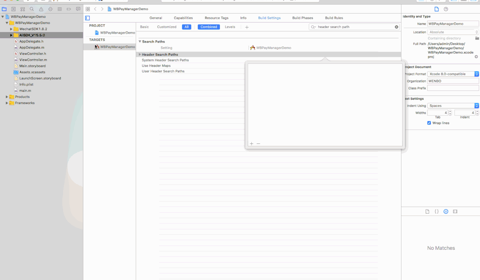Clear the build settings search field
Image resolution: width=480 pixels, height=280 pixels.
coord(396,27)
